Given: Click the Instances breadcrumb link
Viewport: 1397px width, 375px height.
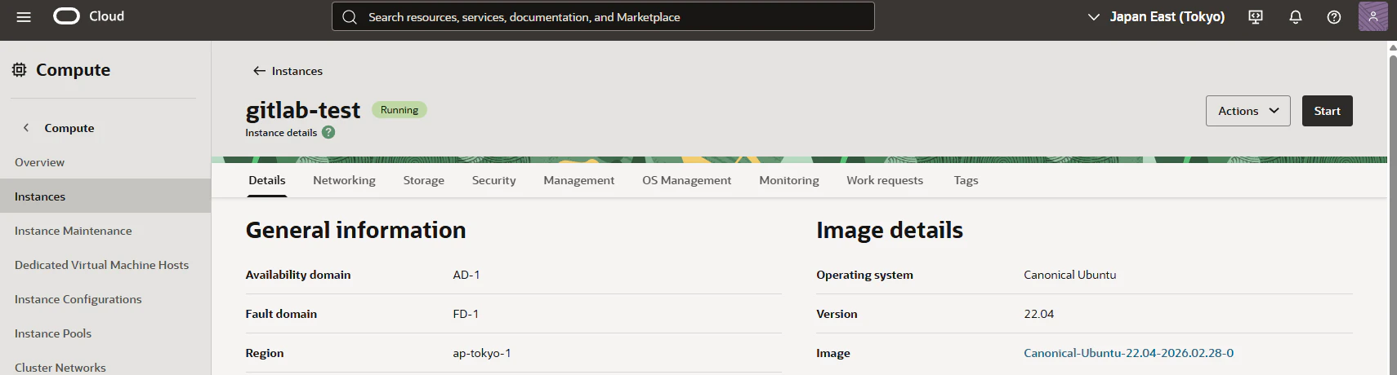Looking at the screenshot, I should coord(297,71).
